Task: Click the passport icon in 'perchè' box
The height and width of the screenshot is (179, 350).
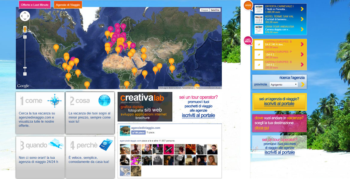Action: [106, 144]
